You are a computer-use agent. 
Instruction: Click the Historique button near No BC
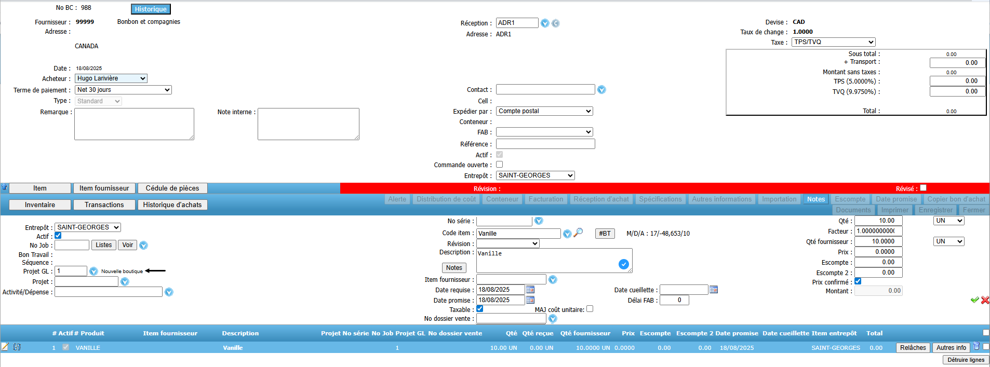coord(151,9)
